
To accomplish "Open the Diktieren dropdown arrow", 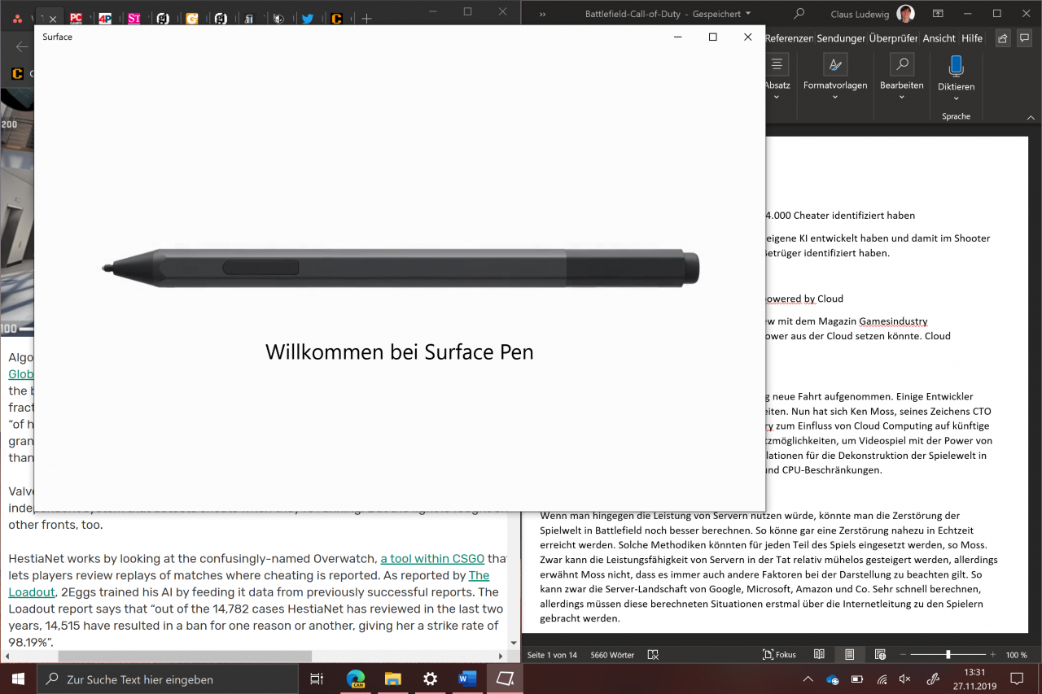I will point(956,97).
